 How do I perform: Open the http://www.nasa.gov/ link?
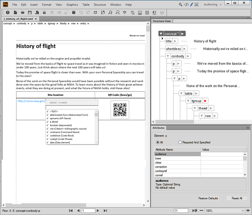pyautogui.click(x=31, y=101)
